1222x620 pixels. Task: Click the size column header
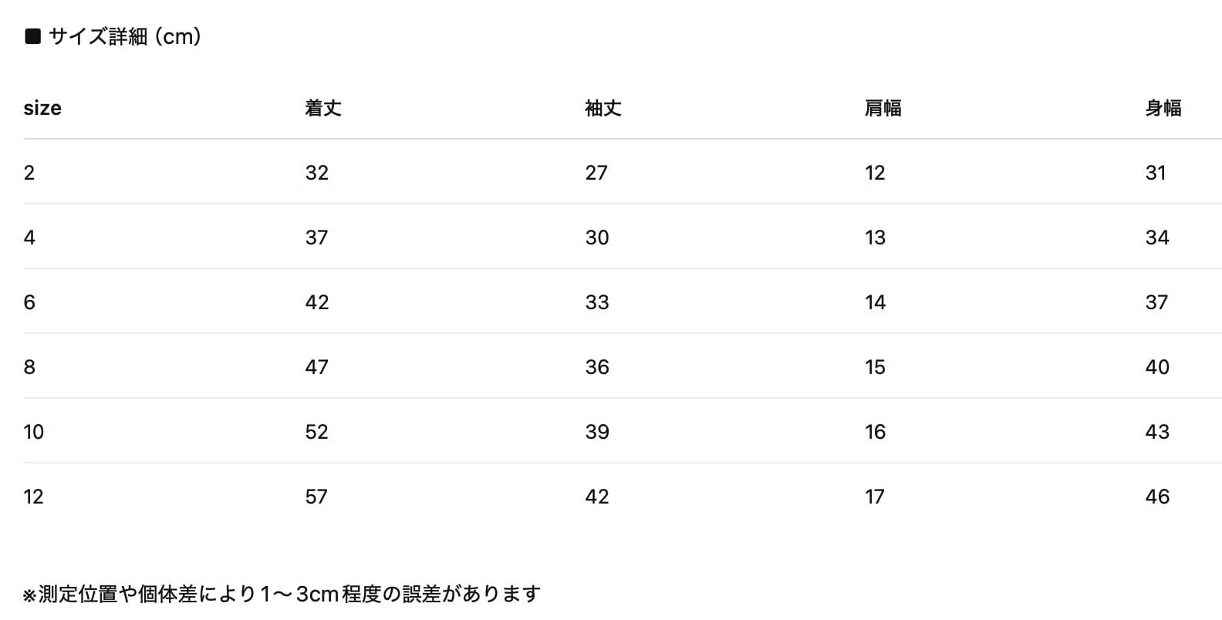pos(42,108)
